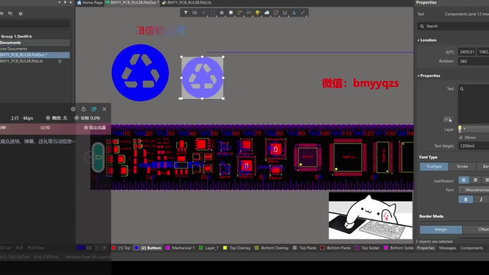Click the place keepout tool icon
This screenshot has width=489, height=275.
[x=276, y=13]
